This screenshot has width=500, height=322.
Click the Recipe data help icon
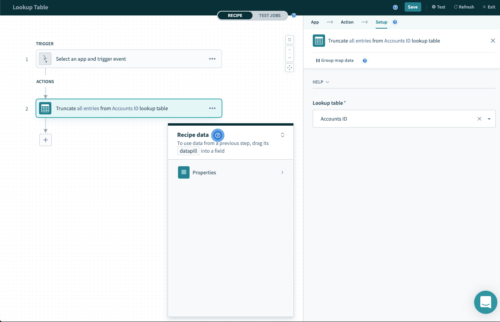coord(218,135)
